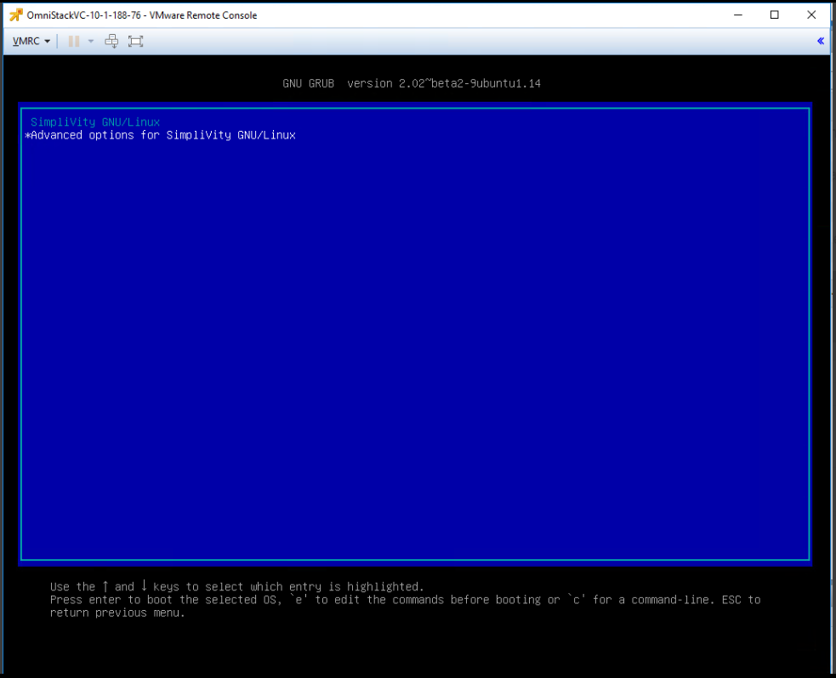Expand the power options arrow beside pause
Image resolution: width=836 pixels, height=678 pixels.
pos(91,41)
